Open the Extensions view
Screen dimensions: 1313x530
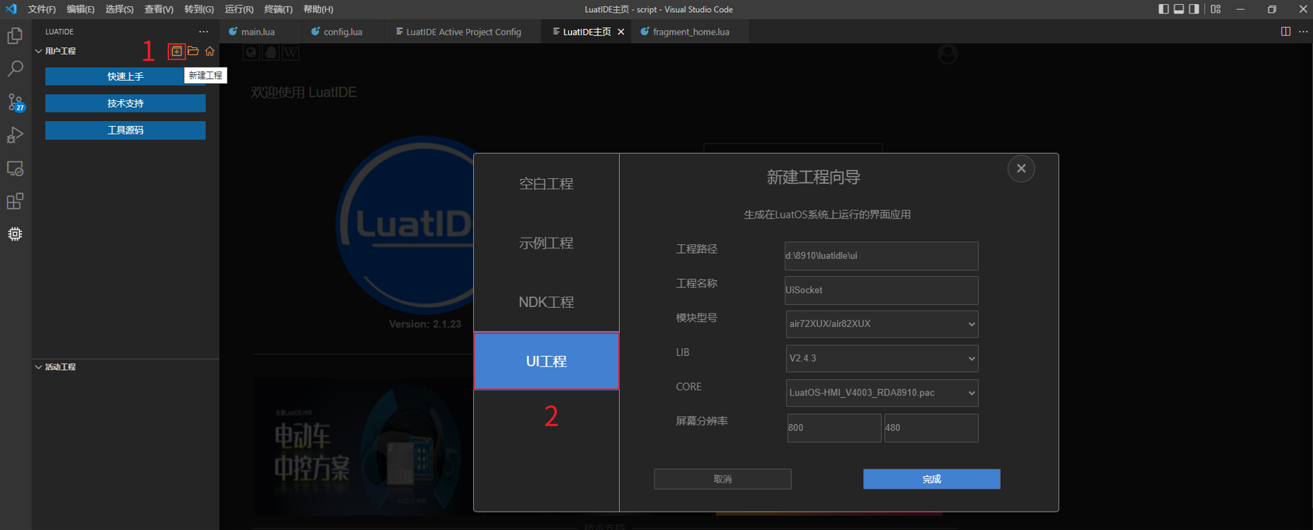(x=15, y=202)
